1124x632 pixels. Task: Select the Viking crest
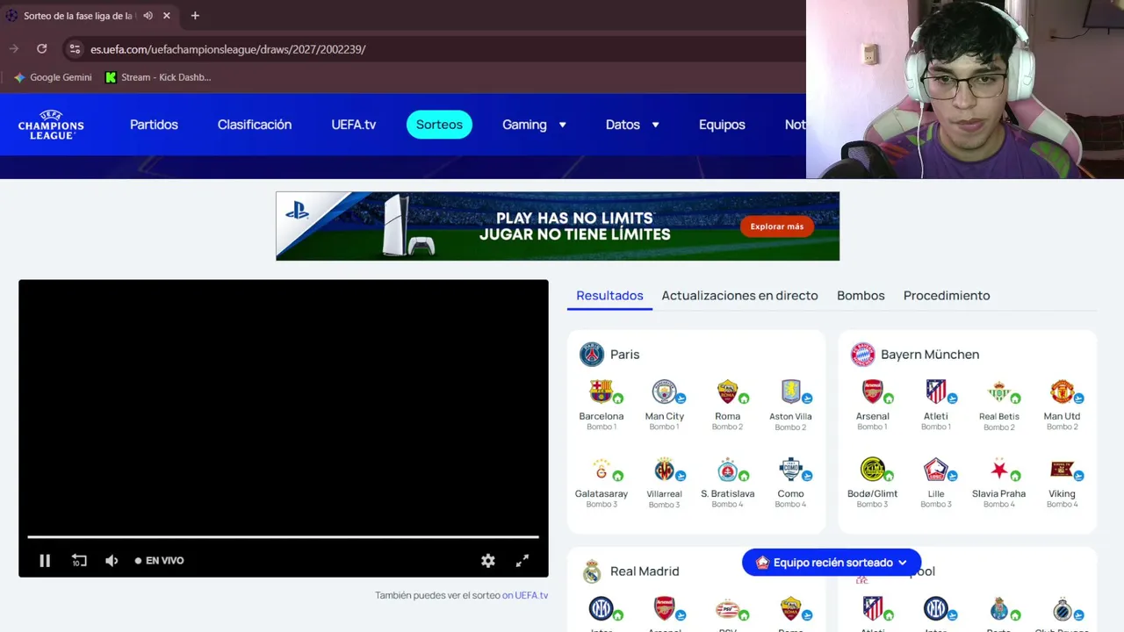click(x=1062, y=470)
